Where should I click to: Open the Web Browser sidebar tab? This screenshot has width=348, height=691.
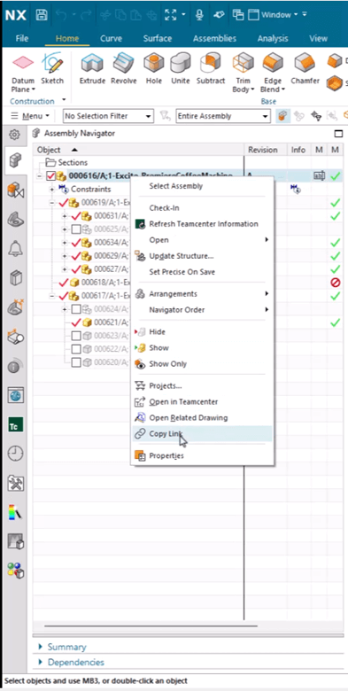[x=16, y=395]
